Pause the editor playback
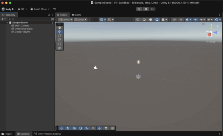This screenshot has width=223, height=136. click(146, 9)
